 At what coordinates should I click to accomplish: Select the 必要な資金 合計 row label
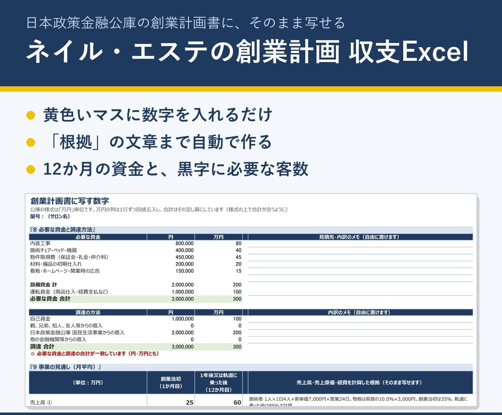(50, 299)
